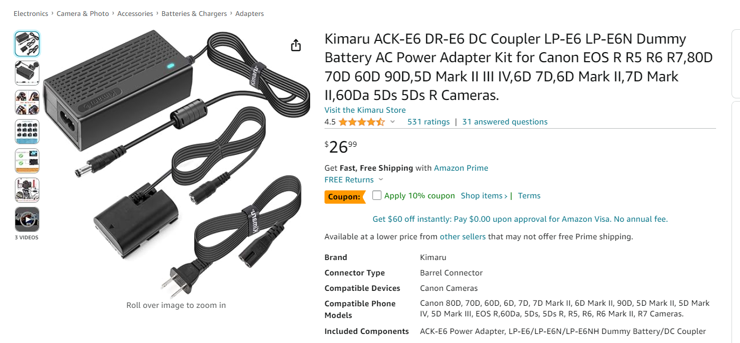Navigate to Camera & Photo breadcrumb
The height and width of the screenshot is (343, 740).
(x=83, y=14)
